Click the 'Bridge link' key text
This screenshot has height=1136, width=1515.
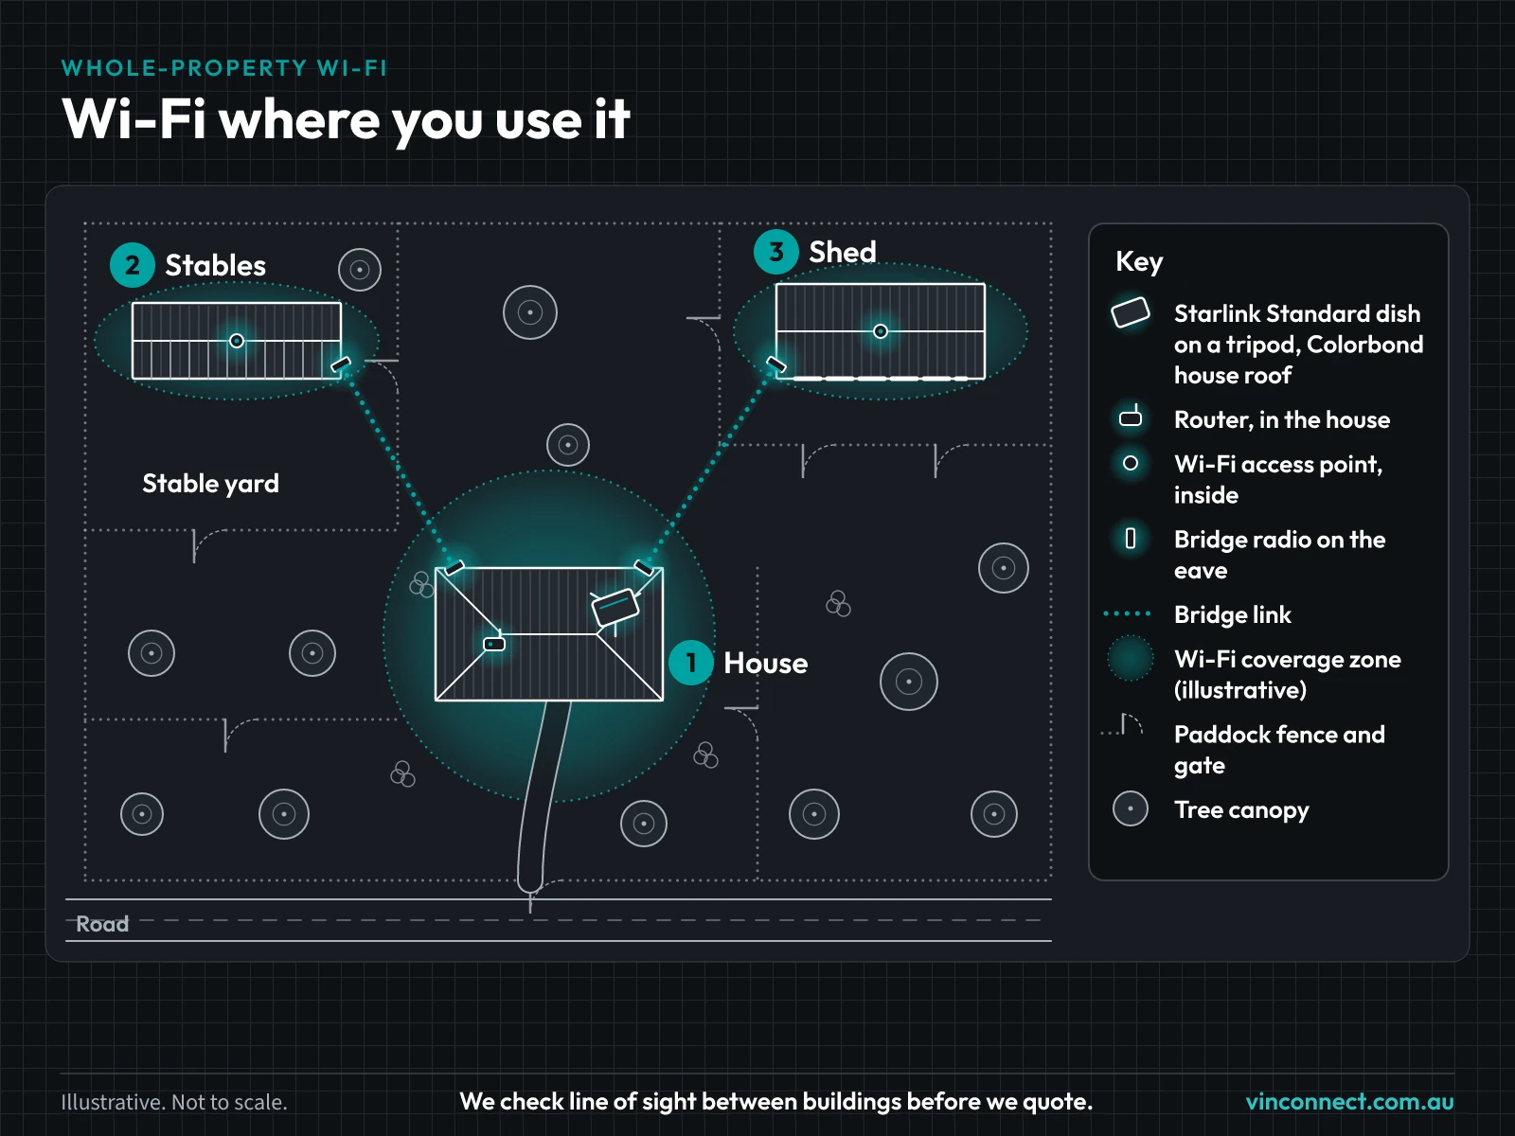click(1233, 614)
